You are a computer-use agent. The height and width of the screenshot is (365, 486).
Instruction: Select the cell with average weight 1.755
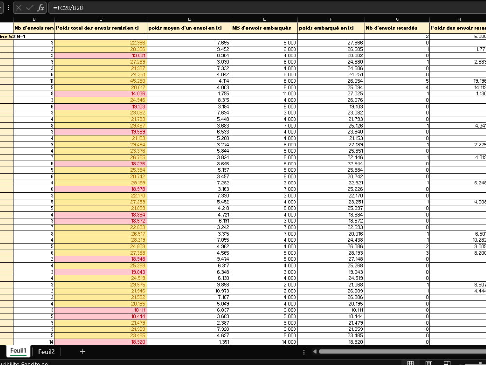point(189,94)
